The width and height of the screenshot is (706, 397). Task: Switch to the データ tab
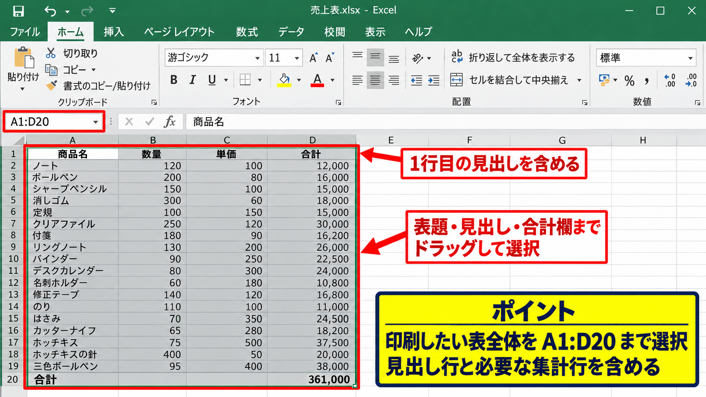291,32
